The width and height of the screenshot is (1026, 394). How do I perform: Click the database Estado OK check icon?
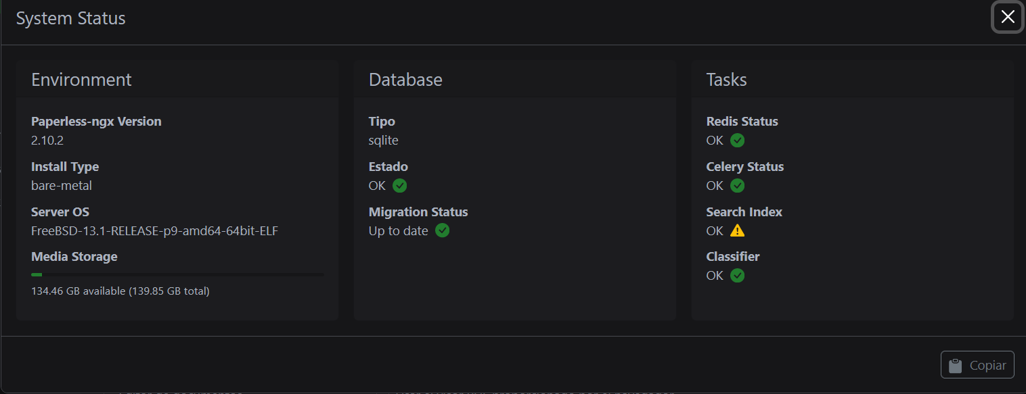tap(400, 185)
